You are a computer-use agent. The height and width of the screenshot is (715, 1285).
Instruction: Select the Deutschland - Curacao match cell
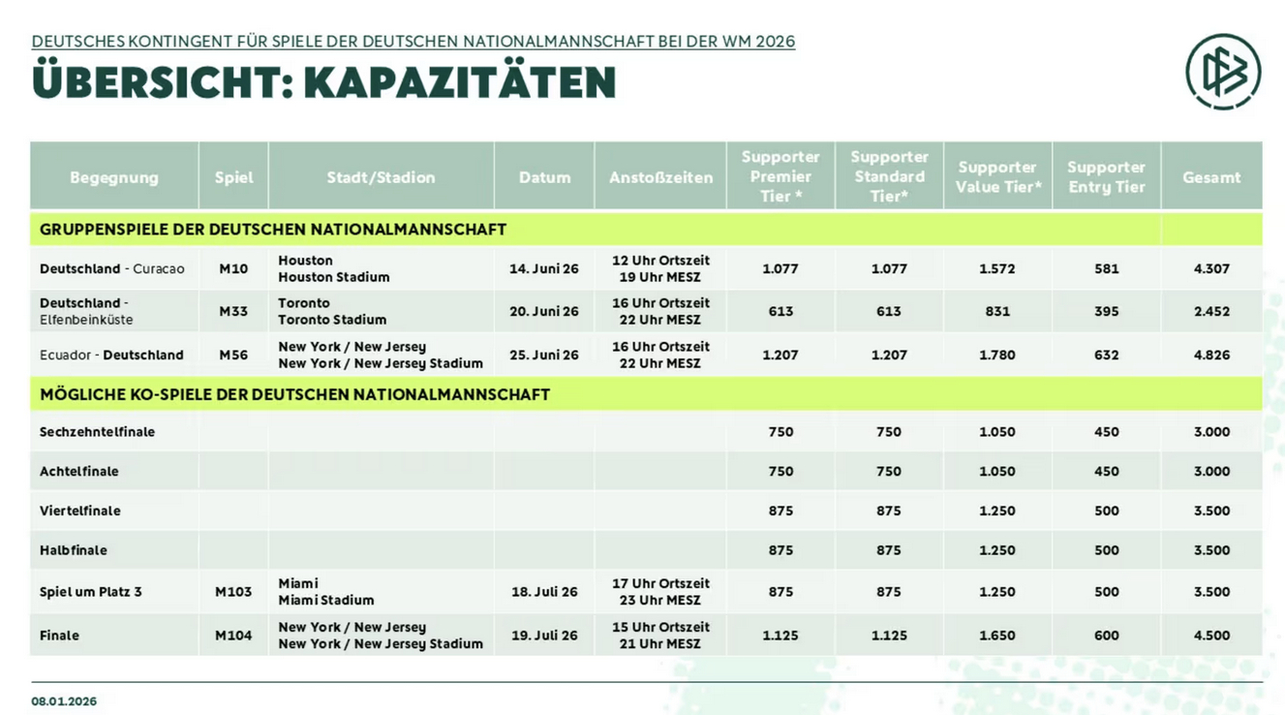112,268
